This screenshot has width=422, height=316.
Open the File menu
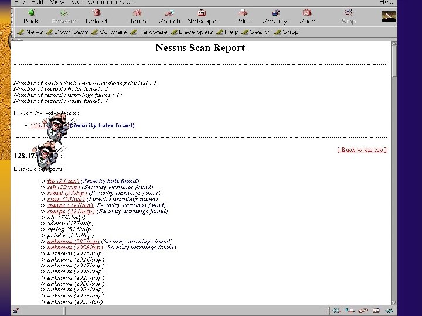[19, 2]
